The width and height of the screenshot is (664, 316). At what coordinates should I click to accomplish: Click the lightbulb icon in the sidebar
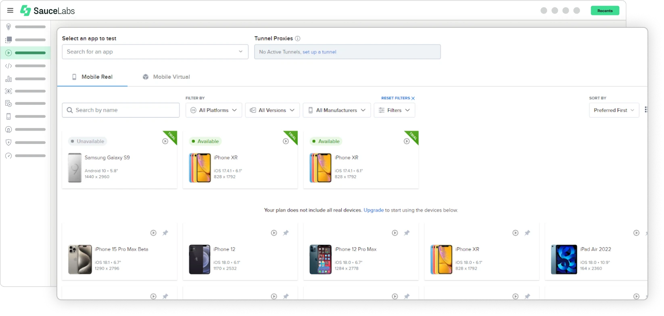(x=8, y=27)
